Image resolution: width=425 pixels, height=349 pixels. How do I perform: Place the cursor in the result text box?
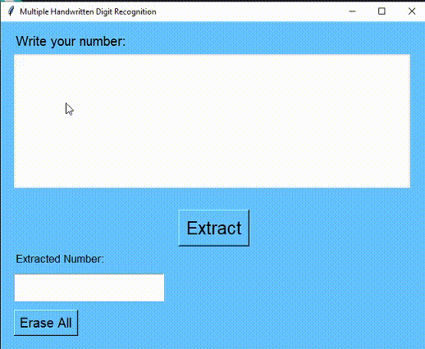pos(89,288)
